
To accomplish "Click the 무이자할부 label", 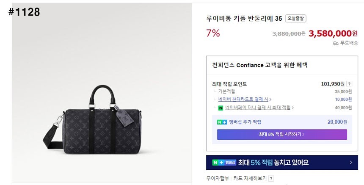I will click(218, 179).
